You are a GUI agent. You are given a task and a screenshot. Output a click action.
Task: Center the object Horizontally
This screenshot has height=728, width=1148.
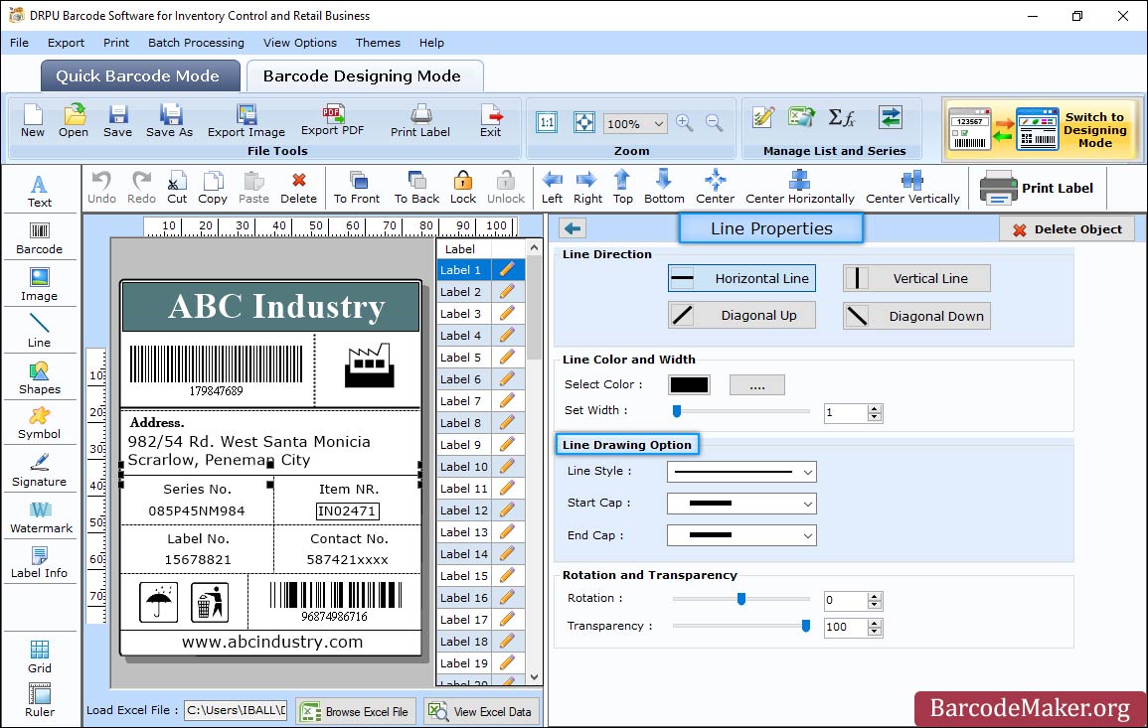tap(799, 188)
